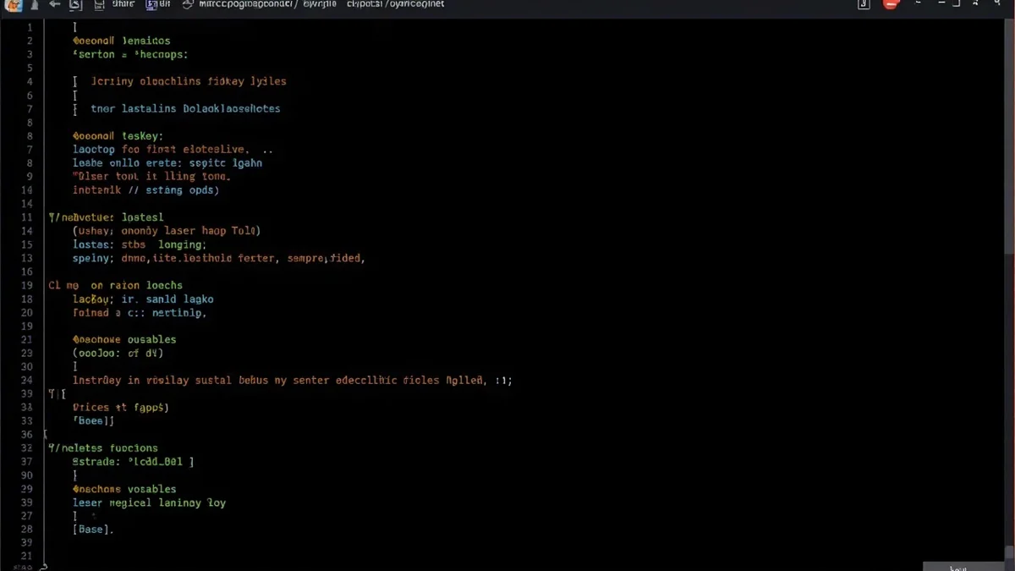Click text 'lackoy; ir. sanld lagko'

144,299
